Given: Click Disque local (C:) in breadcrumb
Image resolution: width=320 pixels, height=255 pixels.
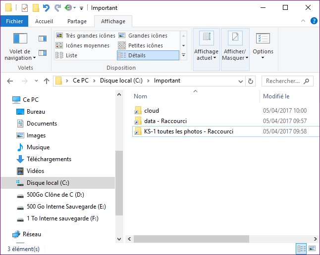Looking at the screenshot, I should (121, 81).
